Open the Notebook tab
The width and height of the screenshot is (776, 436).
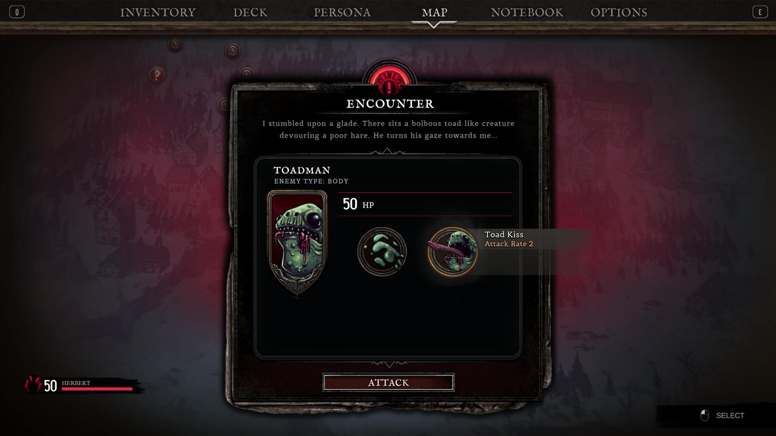(x=527, y=13)
